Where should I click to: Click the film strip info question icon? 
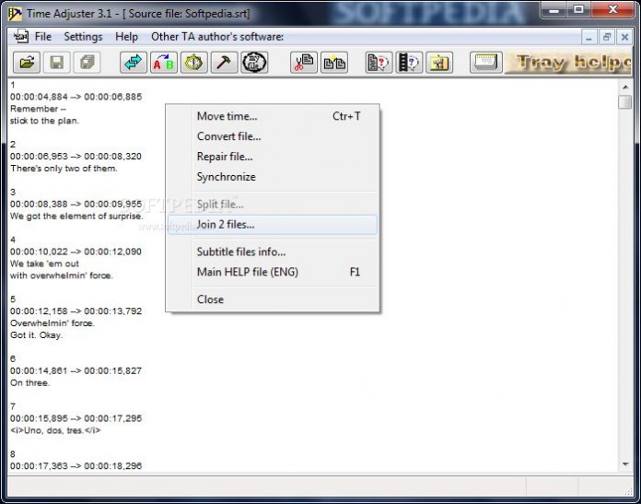[409, 63]
